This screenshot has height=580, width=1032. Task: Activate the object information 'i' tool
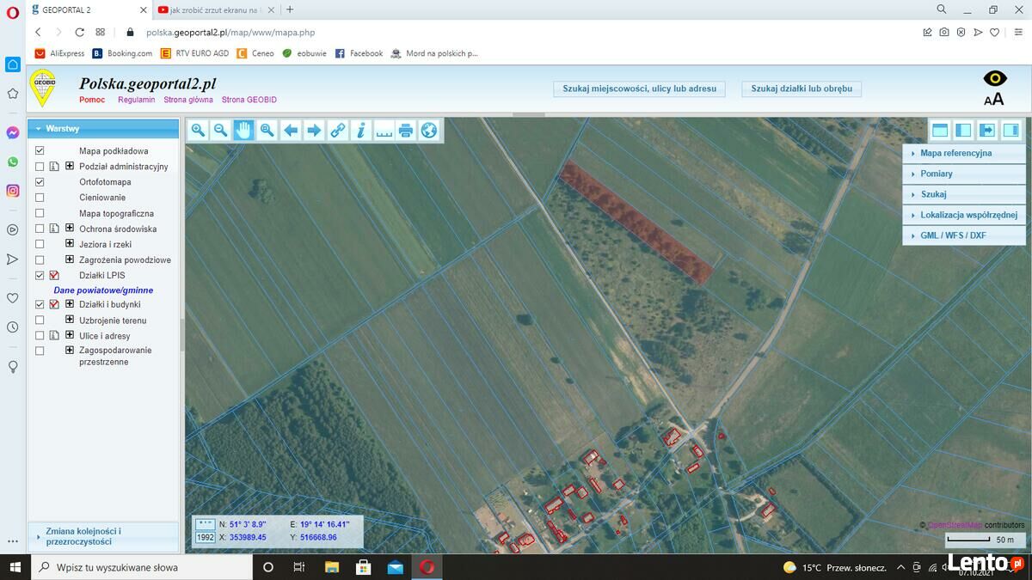[360, 130]
